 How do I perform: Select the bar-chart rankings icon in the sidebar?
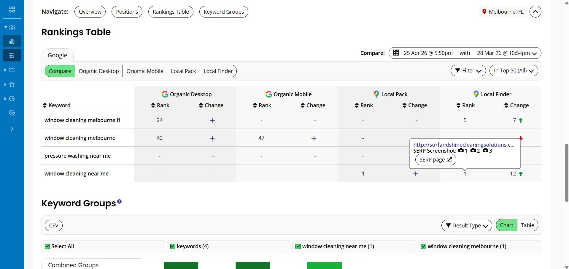[x=12, y=41]
